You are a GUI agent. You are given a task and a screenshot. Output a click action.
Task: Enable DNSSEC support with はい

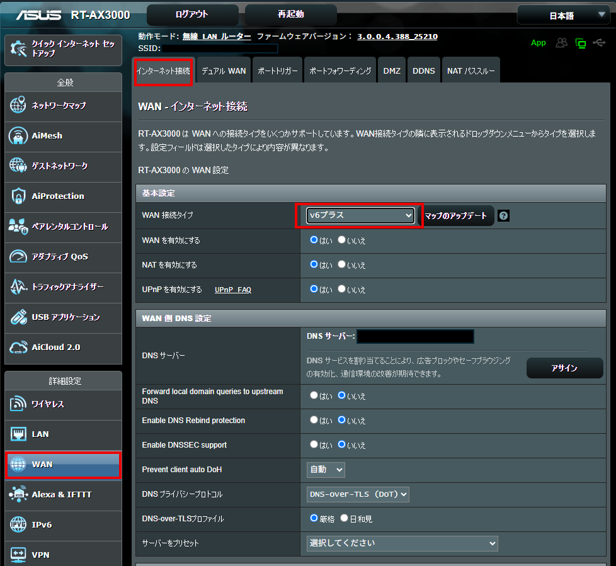(x=314, y=444)
